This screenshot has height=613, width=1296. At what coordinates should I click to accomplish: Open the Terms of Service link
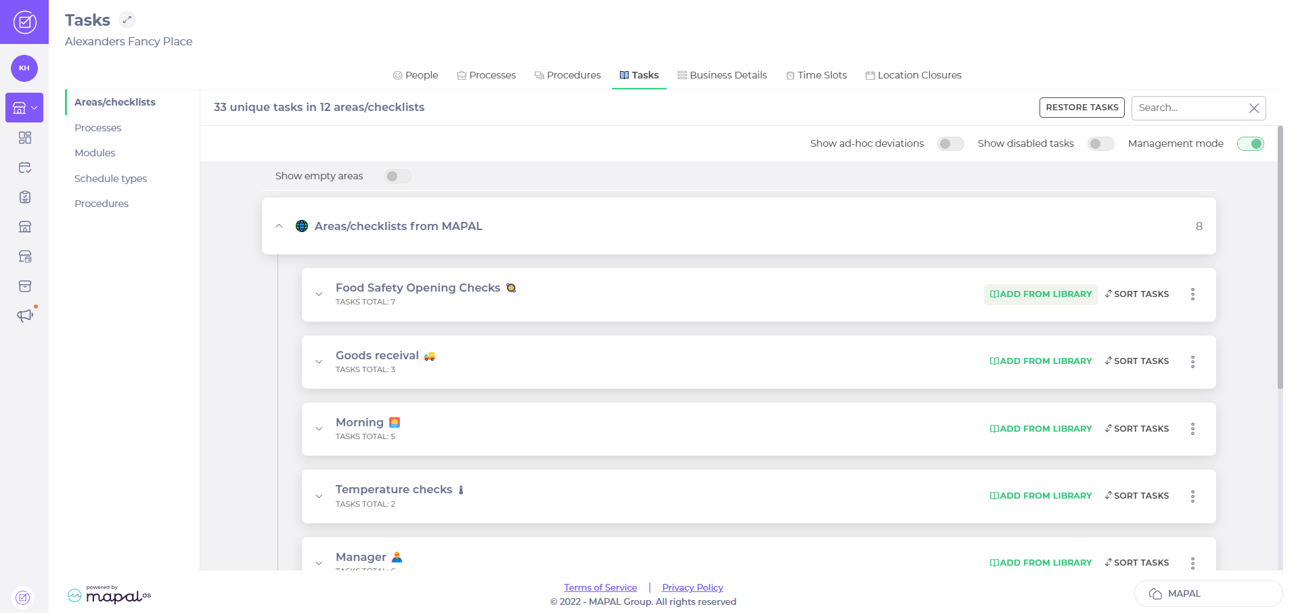pyautogui.click(x=600, y=587)
